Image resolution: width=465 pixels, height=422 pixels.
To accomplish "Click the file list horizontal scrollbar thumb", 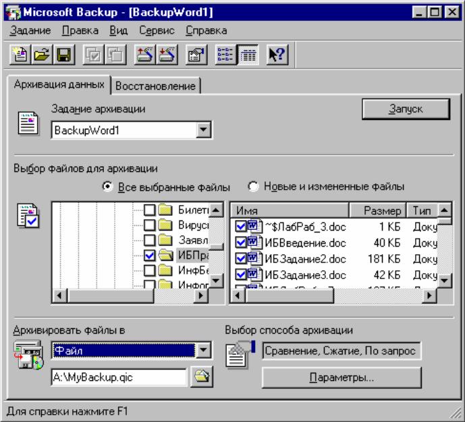I will [x=289, y=295].
